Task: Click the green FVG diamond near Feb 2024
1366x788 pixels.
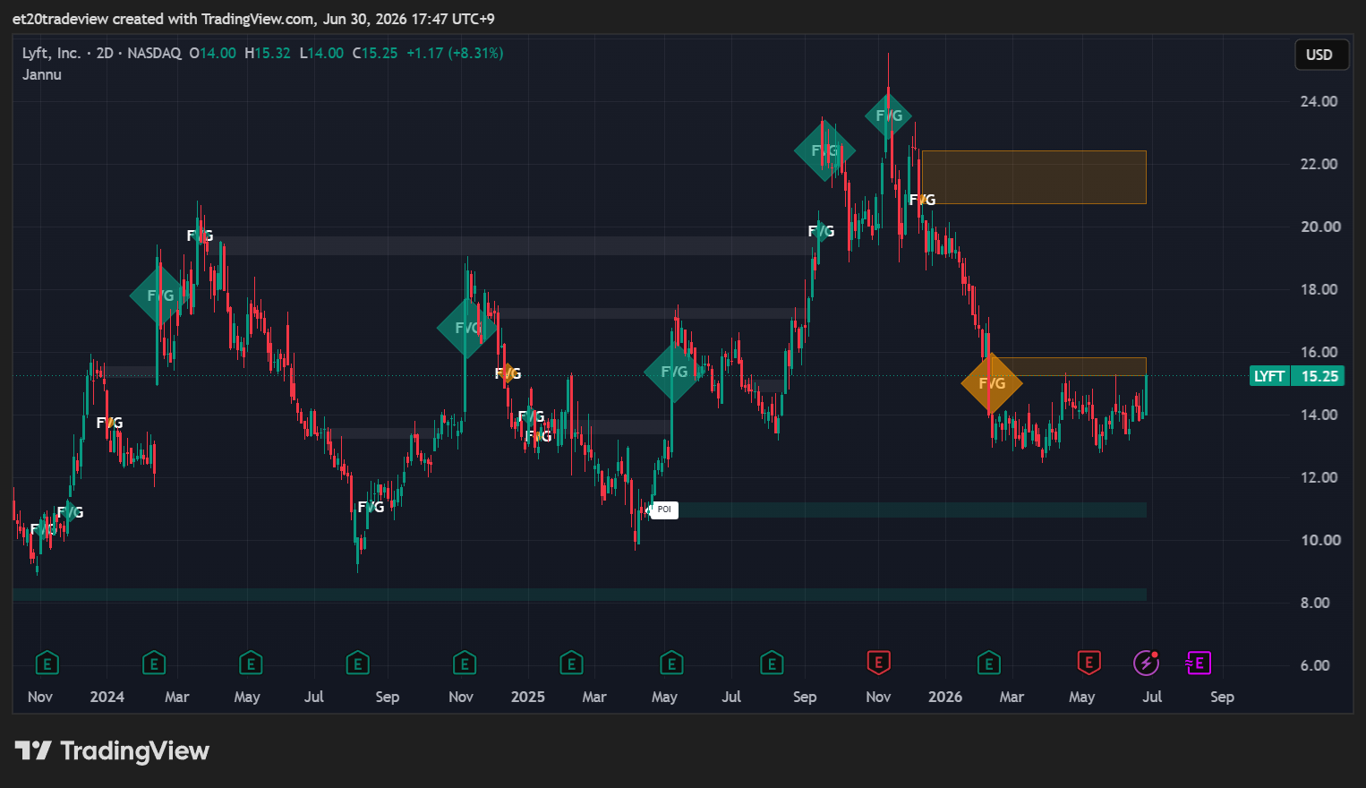Action: tap(160, 295)
